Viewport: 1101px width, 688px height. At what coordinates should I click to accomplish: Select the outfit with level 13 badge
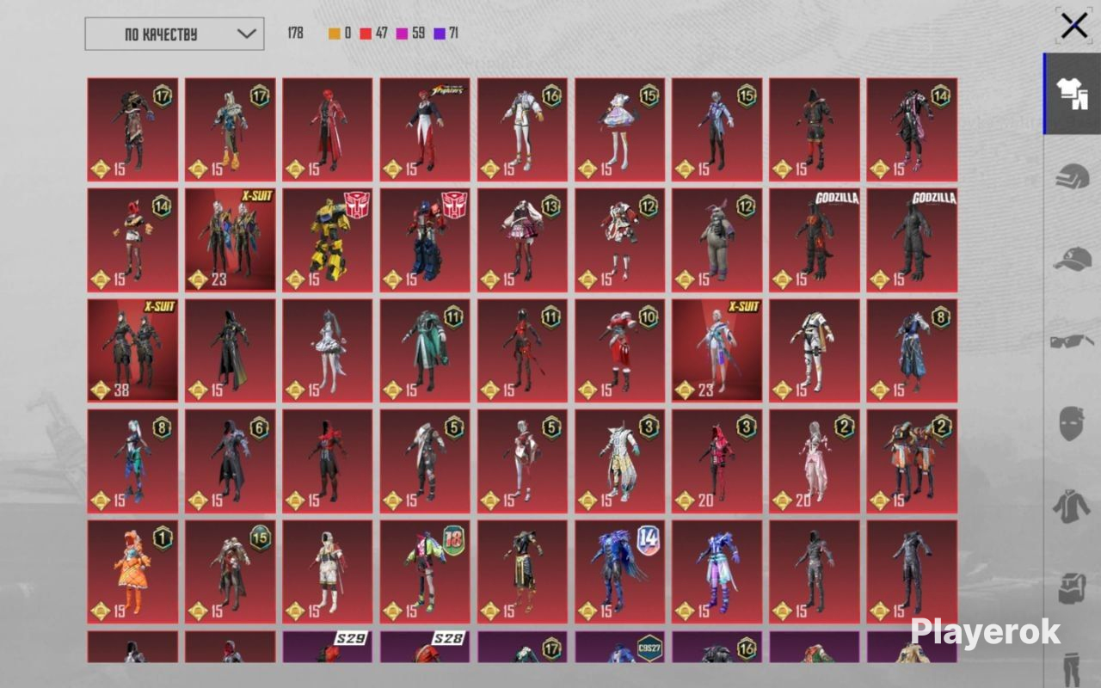pos(522,240)
